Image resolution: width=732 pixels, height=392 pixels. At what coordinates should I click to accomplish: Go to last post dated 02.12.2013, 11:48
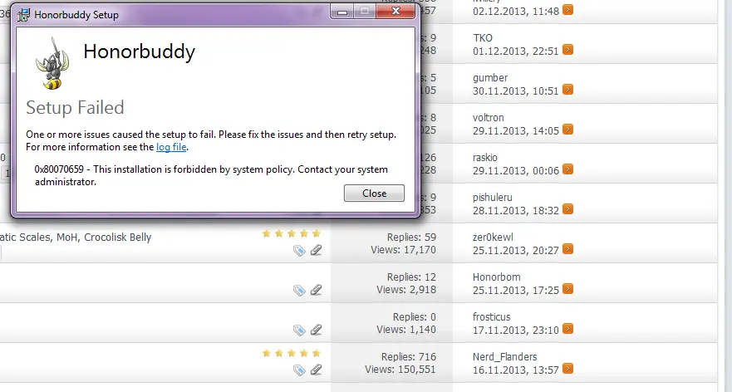click(567, 10)
